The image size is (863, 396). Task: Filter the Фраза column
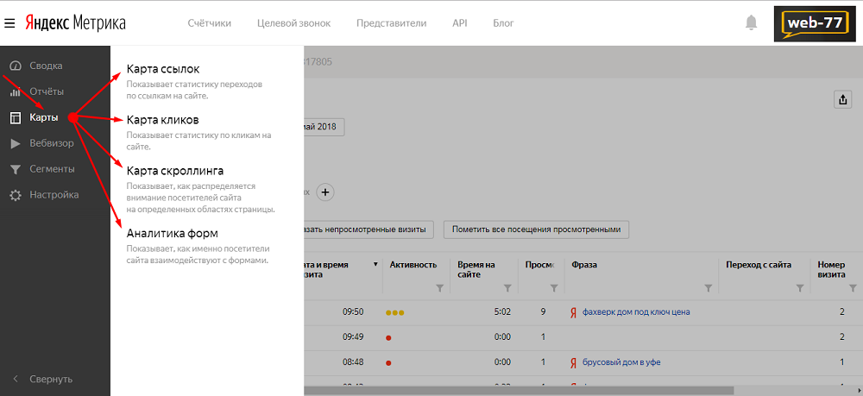[708, 287]
